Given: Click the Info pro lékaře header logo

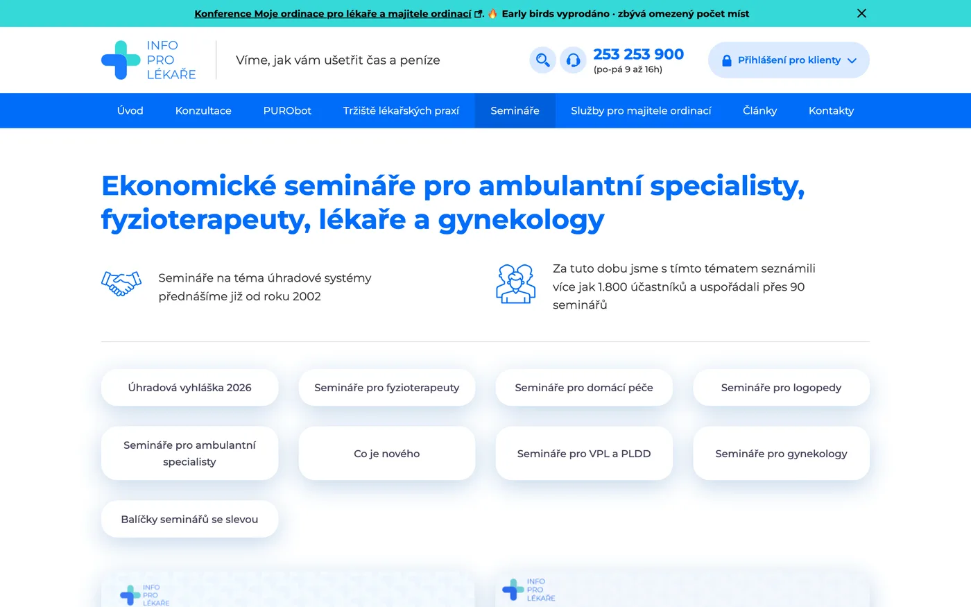Looking at the screenshot, I should click(148, 60).
